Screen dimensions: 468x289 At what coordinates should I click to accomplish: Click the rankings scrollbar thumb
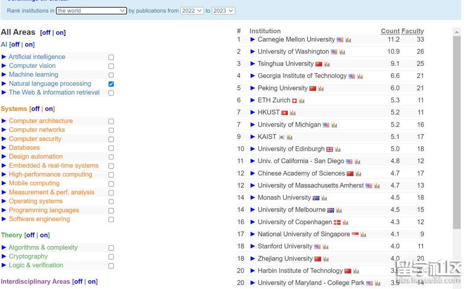[457, 132]
